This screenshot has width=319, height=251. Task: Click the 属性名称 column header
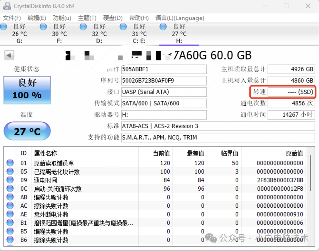pos(45,153)
